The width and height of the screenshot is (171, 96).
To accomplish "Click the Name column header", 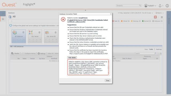I will 24,59.
